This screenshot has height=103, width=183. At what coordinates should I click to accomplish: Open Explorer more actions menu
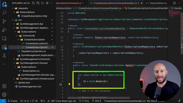point(52,3)
